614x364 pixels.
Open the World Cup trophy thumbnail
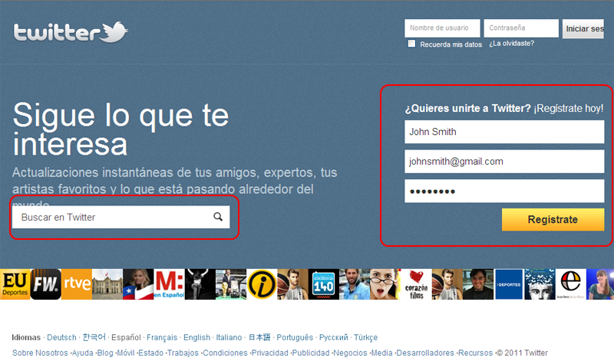coord(231,284)
